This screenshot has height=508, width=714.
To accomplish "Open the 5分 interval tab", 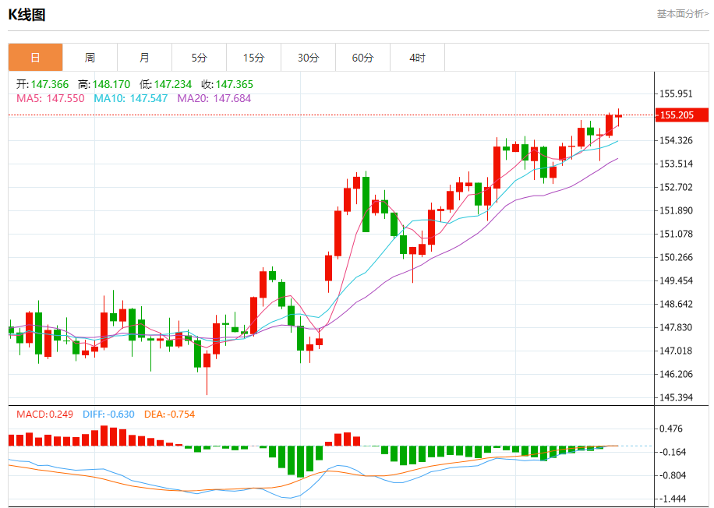I will click(200, 58).
